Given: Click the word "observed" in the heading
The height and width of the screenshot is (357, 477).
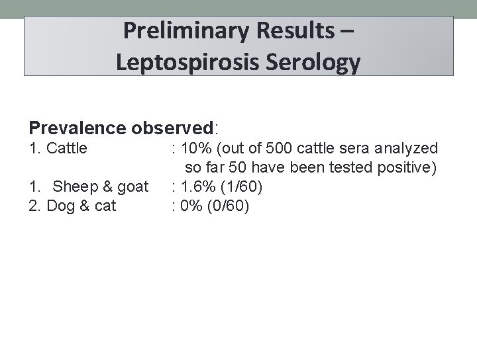Looking at the screenshot, I should click(174, 126).
